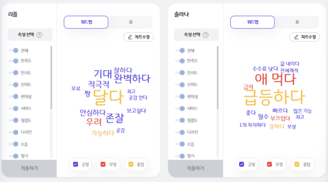Toggle 소음 switch in 리플 panel
Image resolution: width=328 pixels, height=182 pixels.
pyautogui.click(x=14, y=144)
